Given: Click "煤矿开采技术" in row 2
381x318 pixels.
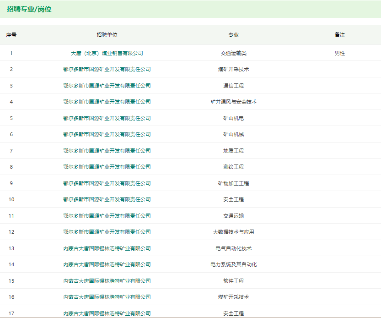Looking at the screenshot, I should click(x=234, y=69).
